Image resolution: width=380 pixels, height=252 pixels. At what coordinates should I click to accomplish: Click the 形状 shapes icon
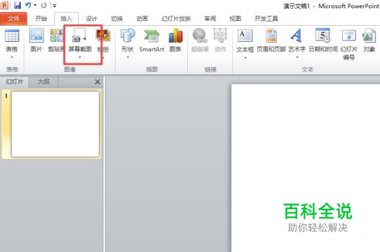127,36
